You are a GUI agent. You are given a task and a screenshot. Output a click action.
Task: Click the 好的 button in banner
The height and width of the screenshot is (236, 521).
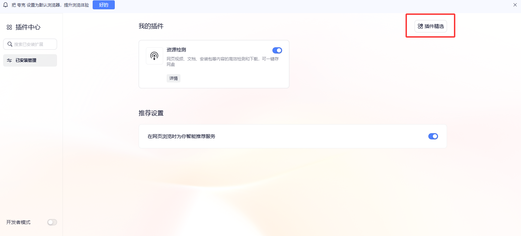coord(104,5)
